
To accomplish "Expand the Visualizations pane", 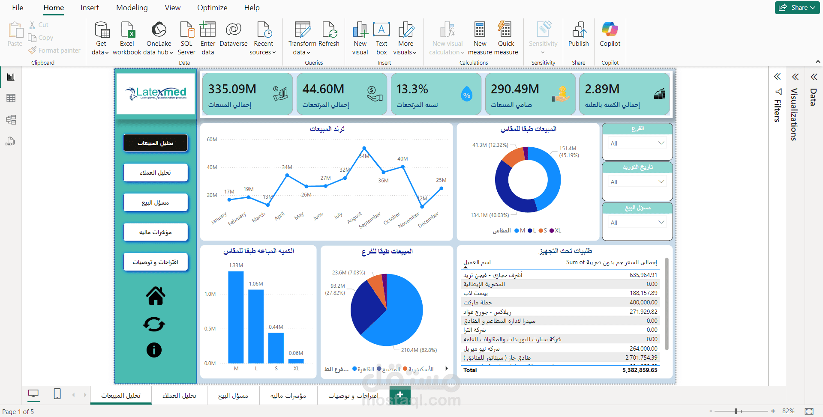I will (x=795, y=77).
